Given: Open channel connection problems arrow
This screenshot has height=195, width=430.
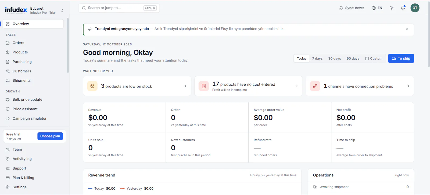Looking at the screenshot, I should [408, 86].
